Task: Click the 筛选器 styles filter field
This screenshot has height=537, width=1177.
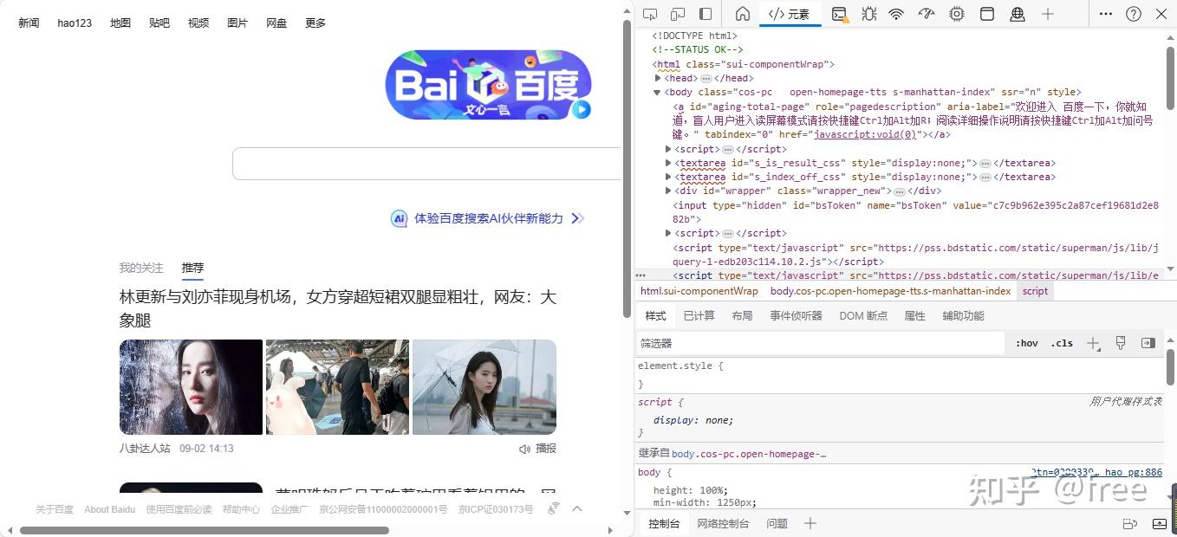Action: pos(821,343)
